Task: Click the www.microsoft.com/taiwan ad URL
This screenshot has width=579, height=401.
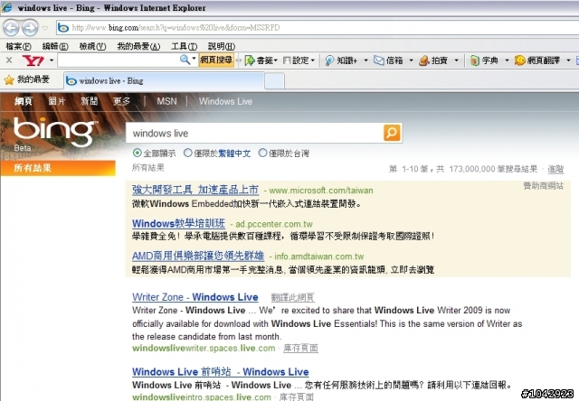Action: [x=321, y=191]
